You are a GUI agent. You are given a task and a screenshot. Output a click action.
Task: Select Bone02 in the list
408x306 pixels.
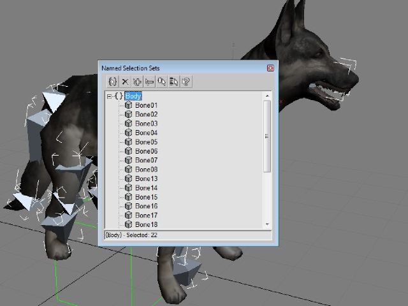[146, 115]
